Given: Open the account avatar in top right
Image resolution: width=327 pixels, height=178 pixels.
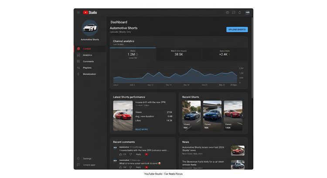Looking at the screenshot, I should (247, 13).
